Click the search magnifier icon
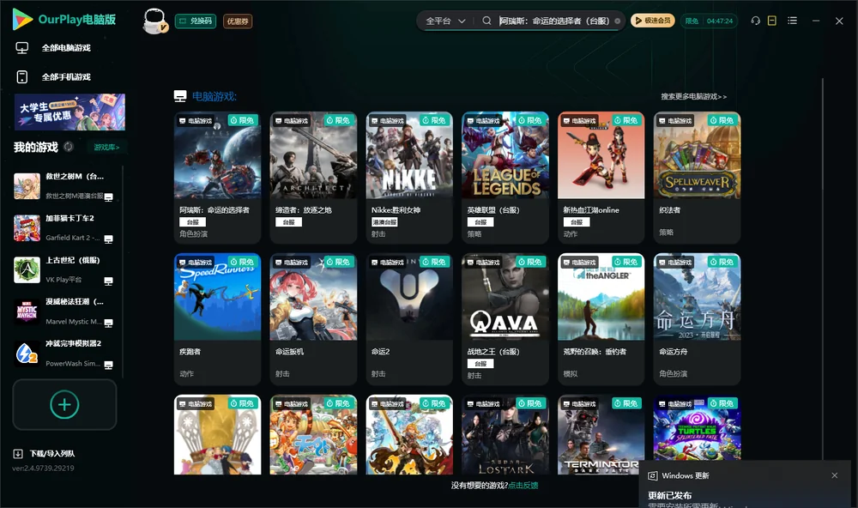This screenshot has height=508, width=858. (486, 21)
